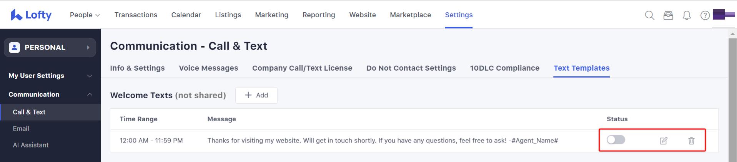Open the inbox tray icon

(x=668, y=15)
